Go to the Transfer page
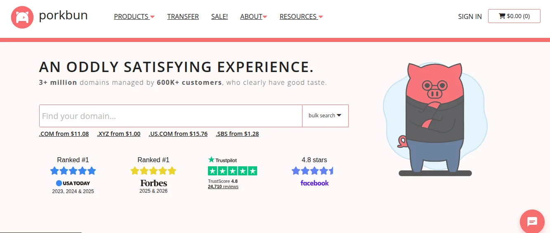The image size is (550, 233). click(183, 16)
